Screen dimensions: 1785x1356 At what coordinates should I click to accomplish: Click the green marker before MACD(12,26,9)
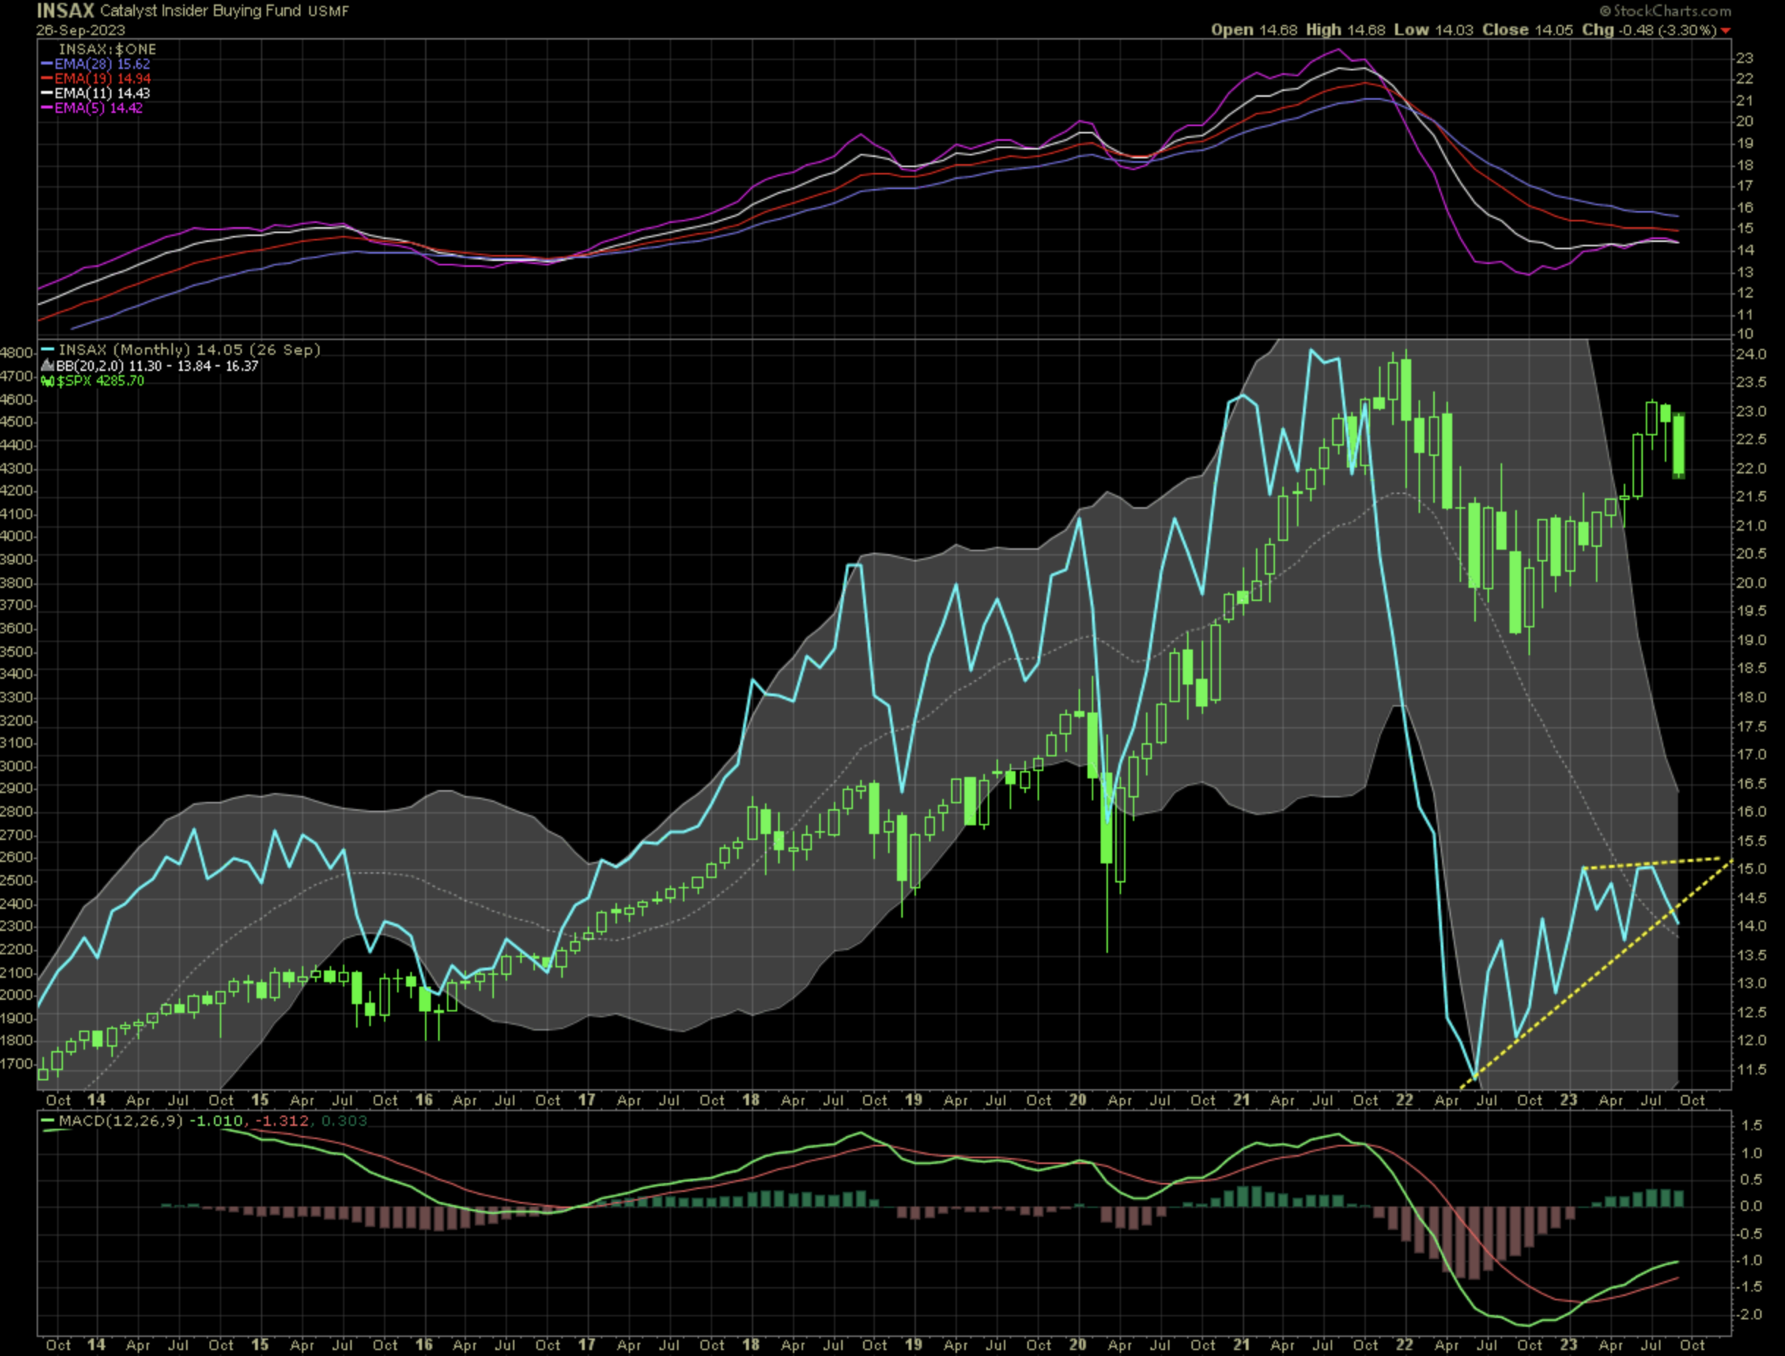pos(48,1121)
